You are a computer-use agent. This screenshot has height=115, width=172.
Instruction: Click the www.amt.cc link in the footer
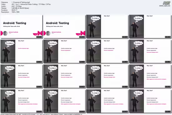[x=45, y=114]
